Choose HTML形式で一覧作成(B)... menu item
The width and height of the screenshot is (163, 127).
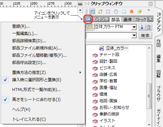tap(47, 90)
